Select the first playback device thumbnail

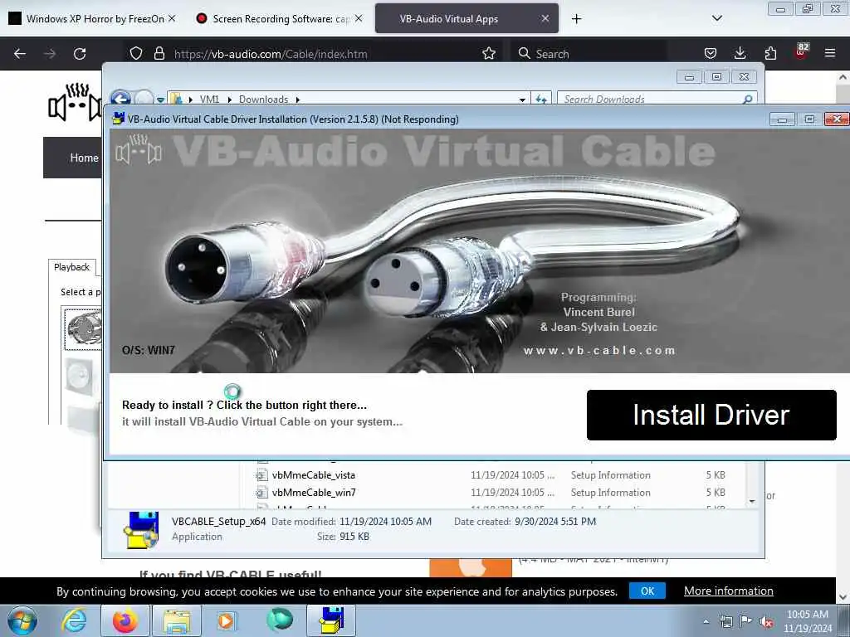point(83,328)
